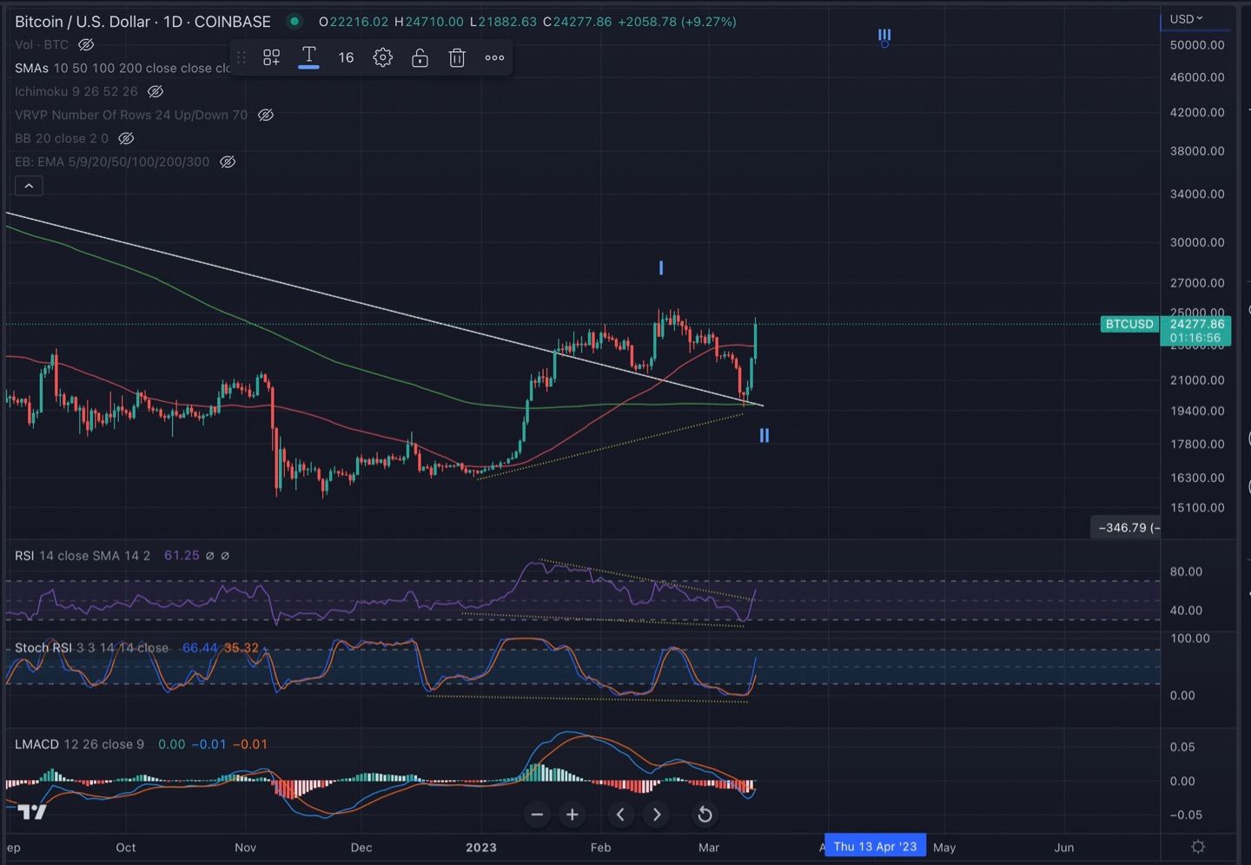Screen dimensions: 1251x865
Task: Show the VRVP indicator
Action: [x=266, y=115]
